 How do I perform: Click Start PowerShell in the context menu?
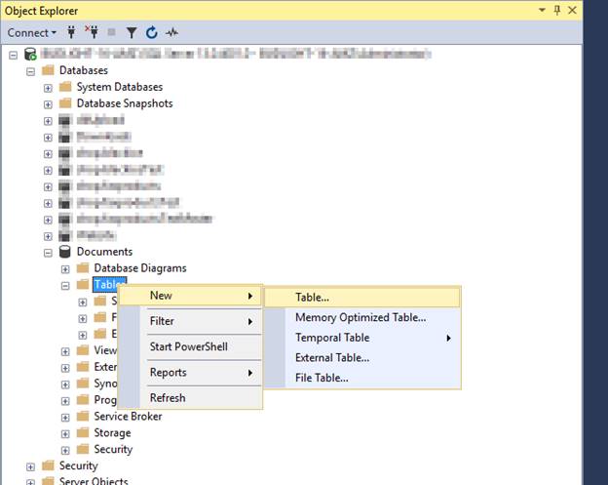[189, 346]
